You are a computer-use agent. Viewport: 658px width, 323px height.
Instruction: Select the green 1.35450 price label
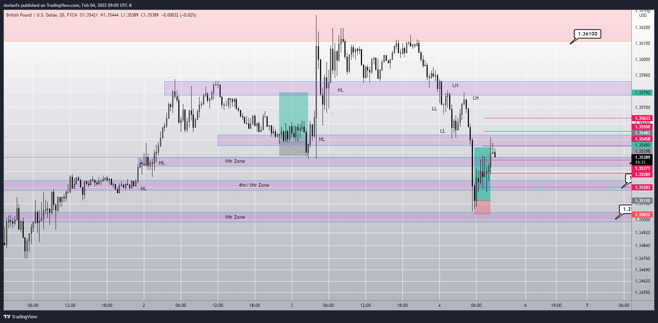[642, 145]
